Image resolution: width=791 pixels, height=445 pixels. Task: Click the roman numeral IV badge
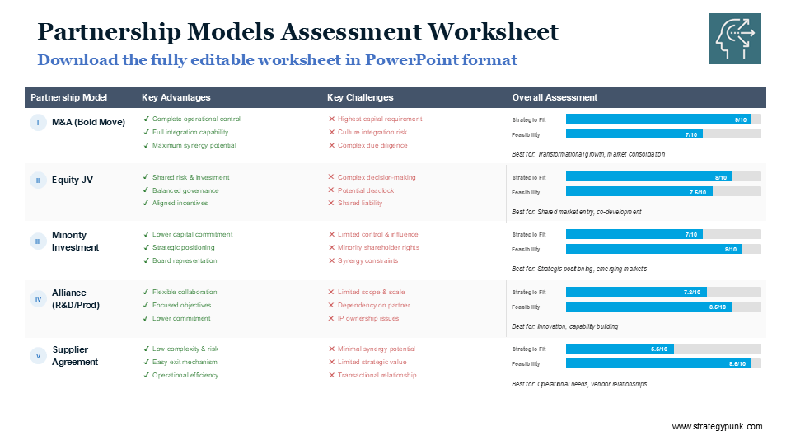point(38,298)
